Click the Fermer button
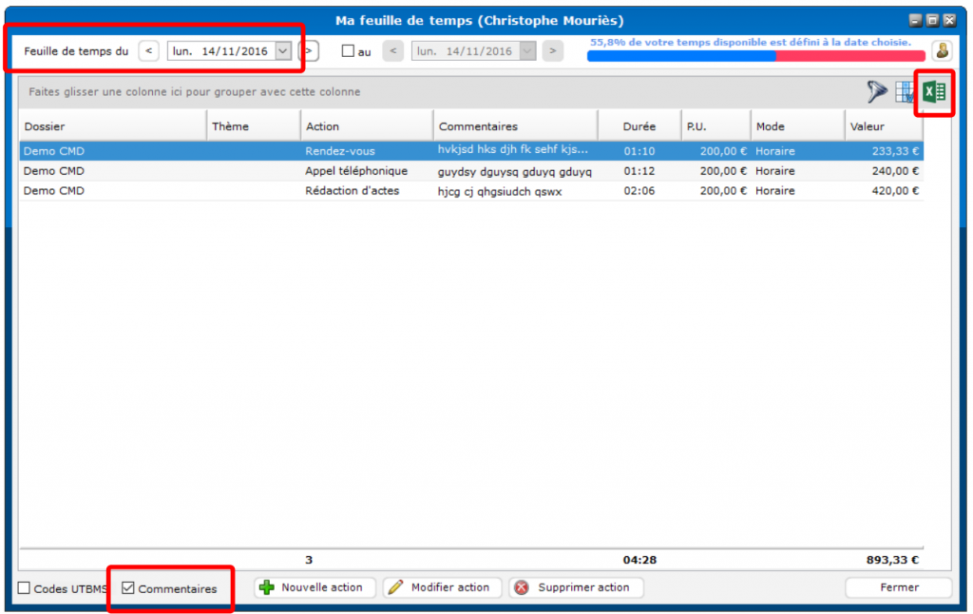973x614 pixels. point(898,587)
